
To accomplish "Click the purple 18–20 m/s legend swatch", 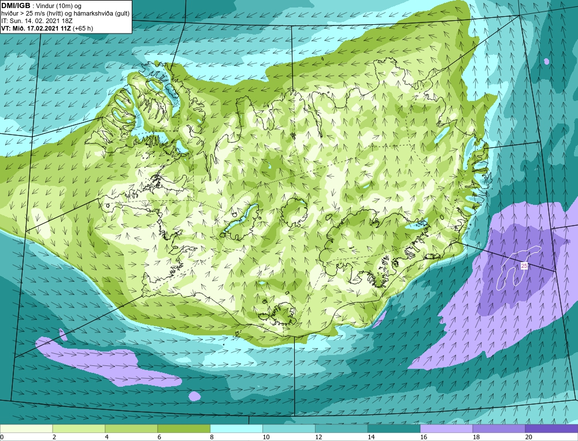I will [x=499, y=428].
